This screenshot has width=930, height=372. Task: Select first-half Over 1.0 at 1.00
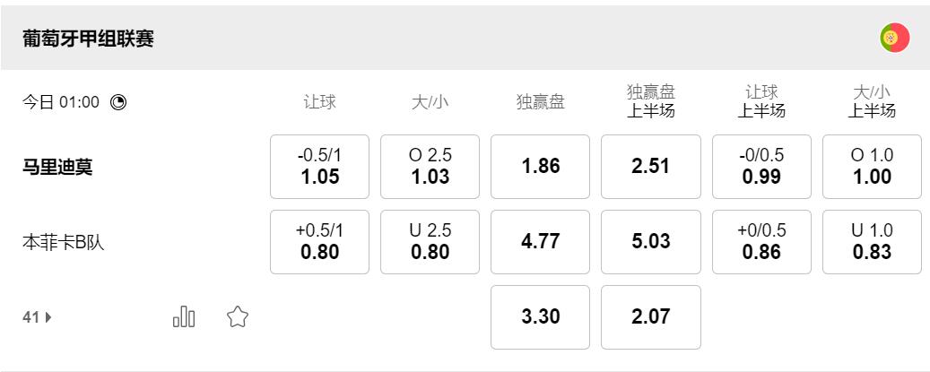[872, 167]
